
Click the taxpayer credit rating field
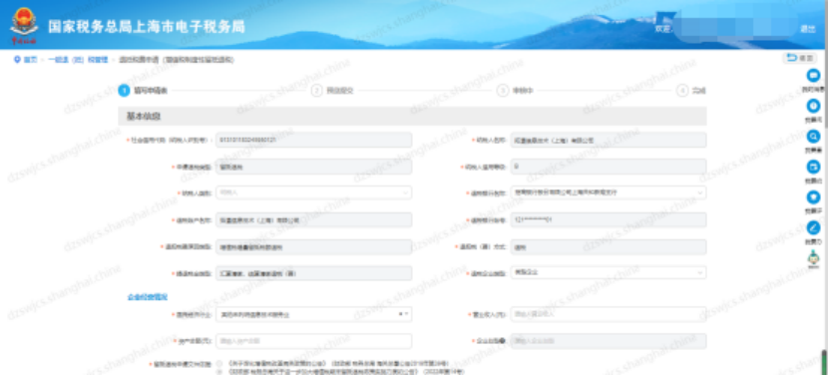coord(609,167)
